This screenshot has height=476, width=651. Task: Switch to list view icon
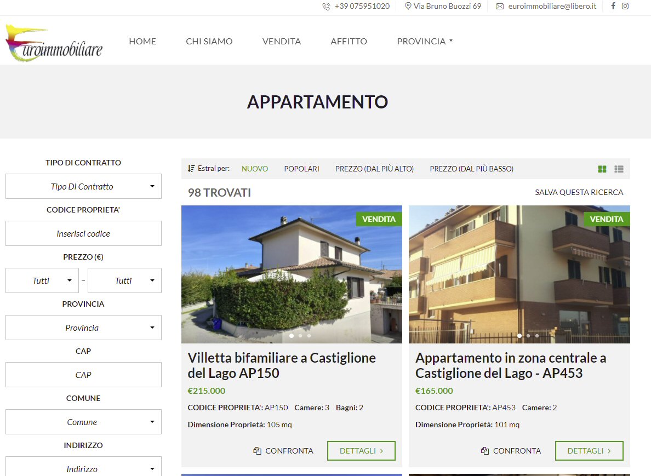tap(619, 169)
